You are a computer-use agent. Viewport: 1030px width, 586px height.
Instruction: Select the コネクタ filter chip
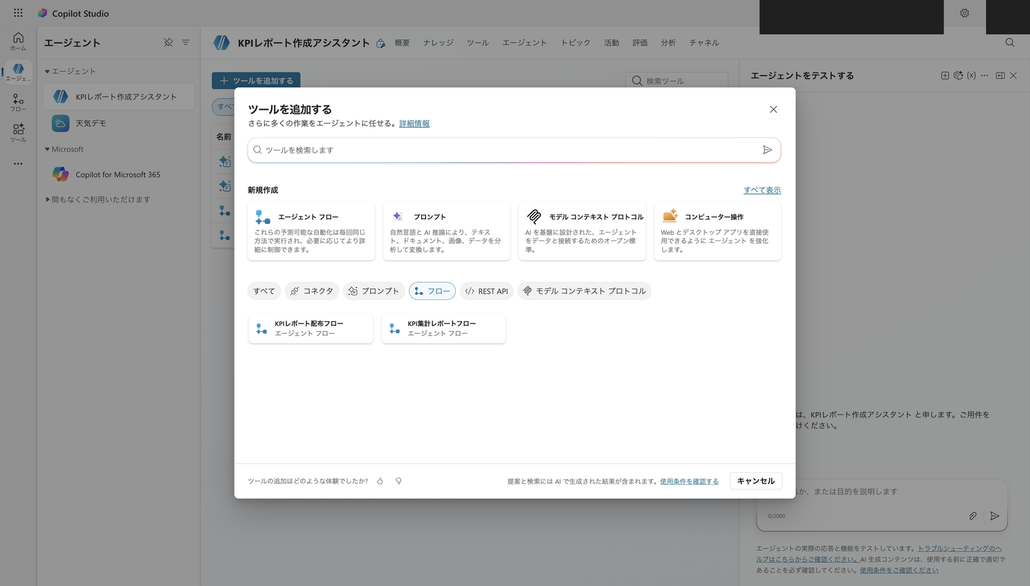click(312, 291)
